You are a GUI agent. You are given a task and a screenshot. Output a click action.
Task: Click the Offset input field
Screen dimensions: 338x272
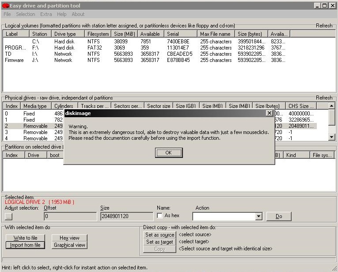[70, 217]
